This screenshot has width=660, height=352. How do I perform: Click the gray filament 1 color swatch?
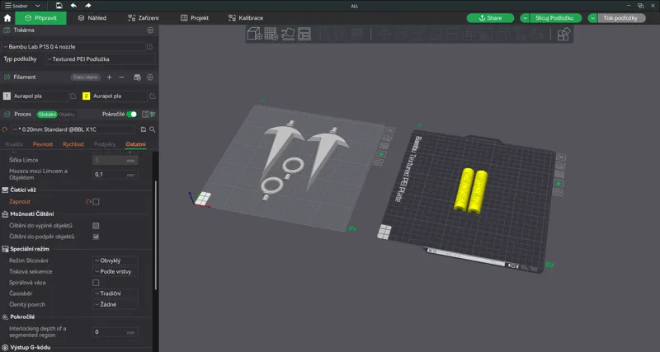(x=7, y=96)
